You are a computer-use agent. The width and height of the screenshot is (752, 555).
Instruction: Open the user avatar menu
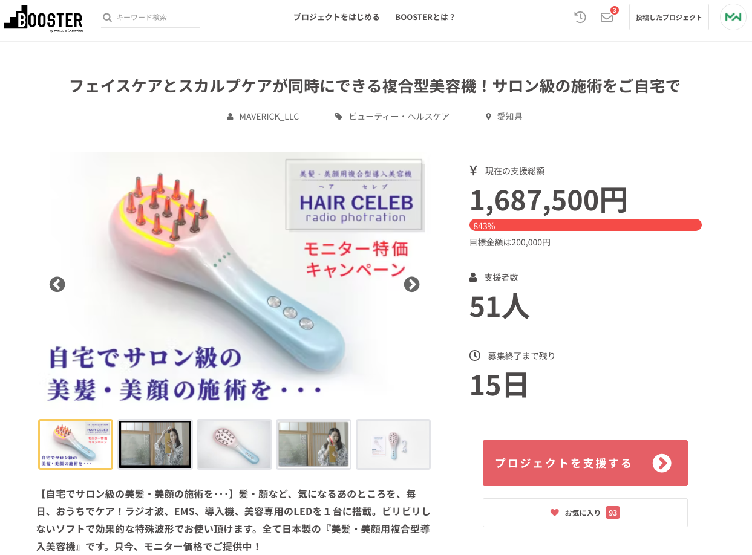coord(733,17)
